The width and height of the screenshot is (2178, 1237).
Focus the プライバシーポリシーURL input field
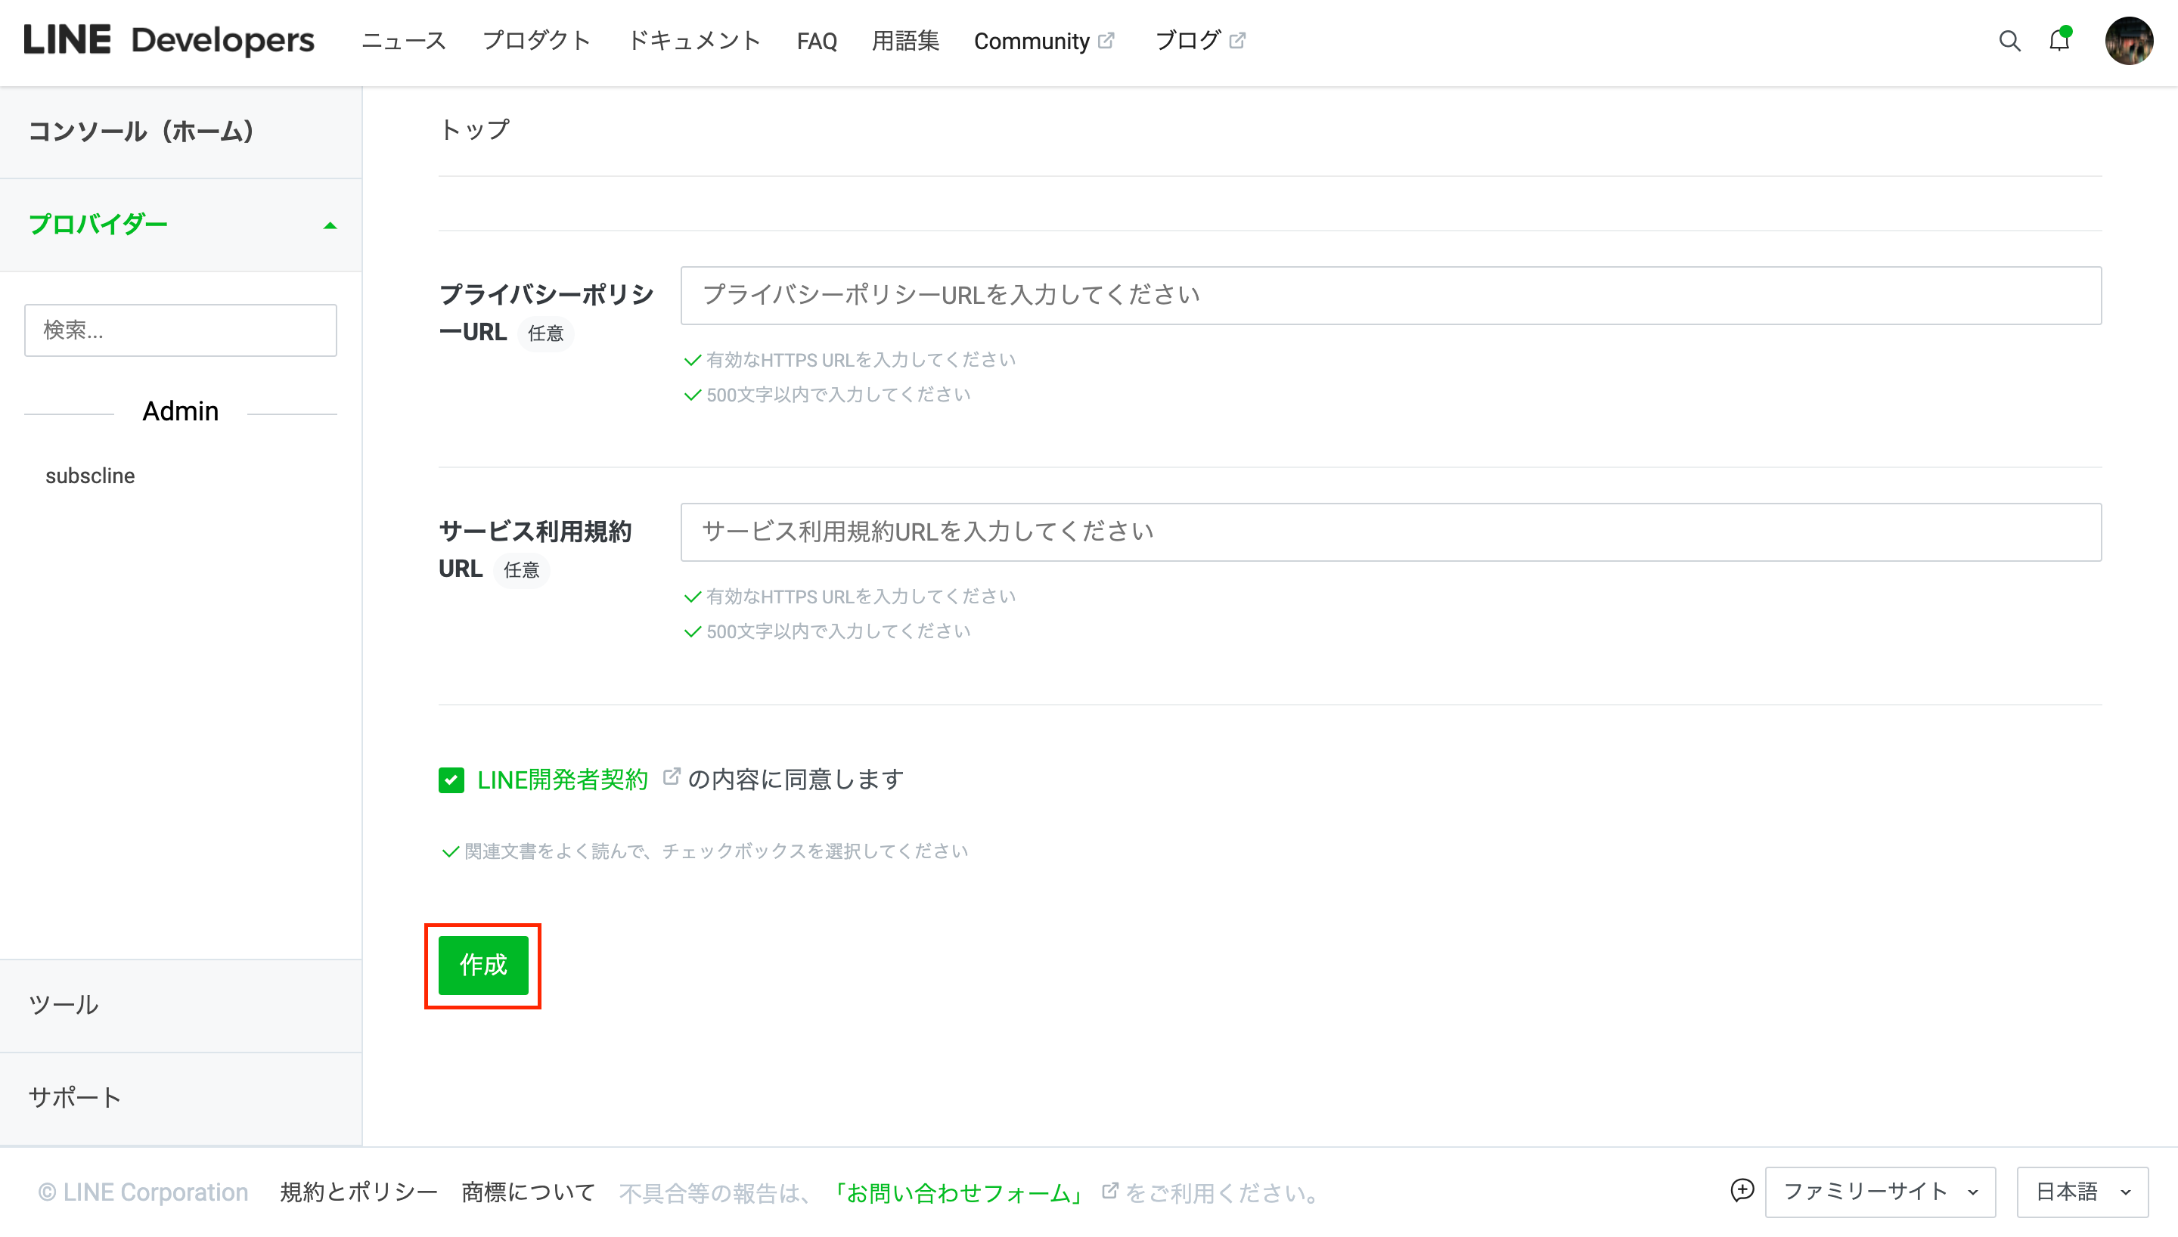[1391, 296]
